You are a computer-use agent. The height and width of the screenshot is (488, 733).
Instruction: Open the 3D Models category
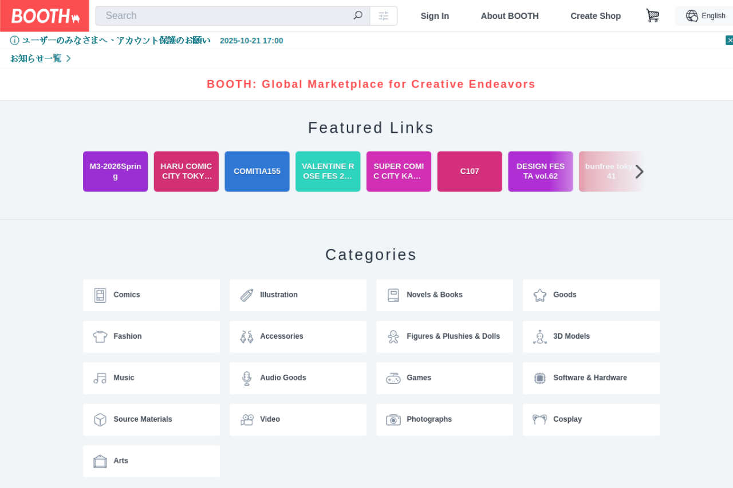point(591,336)
